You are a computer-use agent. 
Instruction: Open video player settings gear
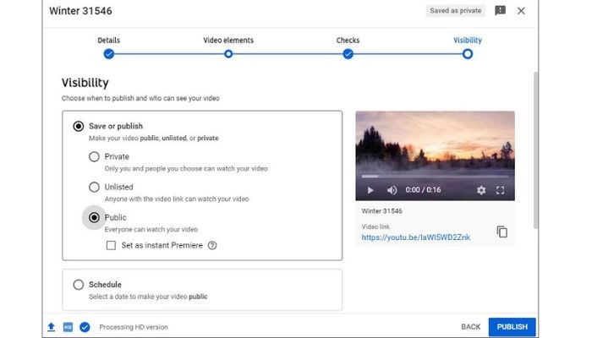481,190
